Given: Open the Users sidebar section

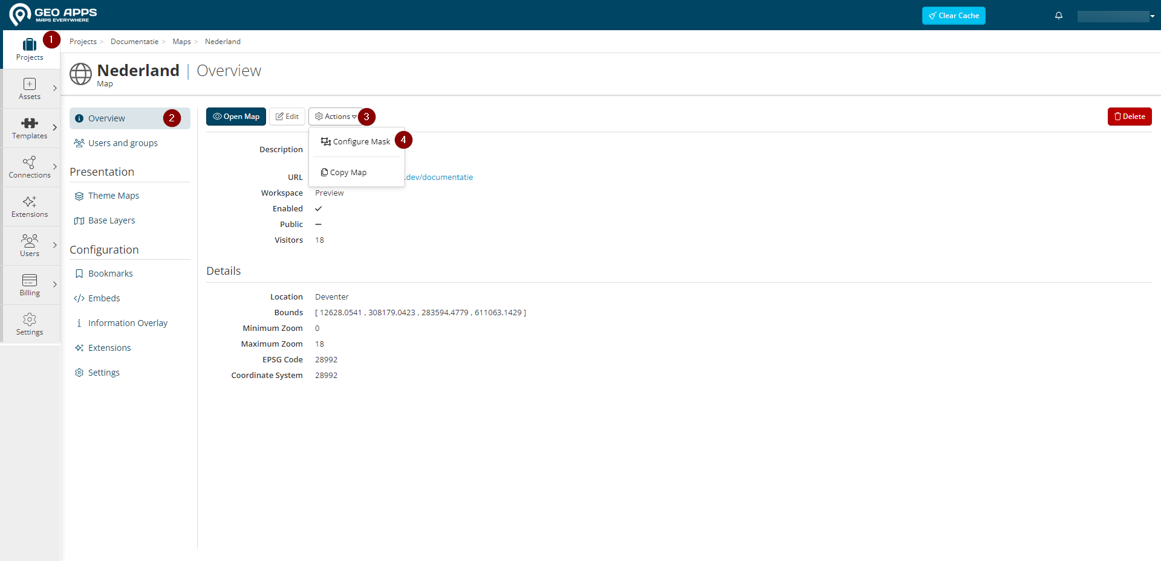Looking at the screenshot, I should [x=29, y=246].
